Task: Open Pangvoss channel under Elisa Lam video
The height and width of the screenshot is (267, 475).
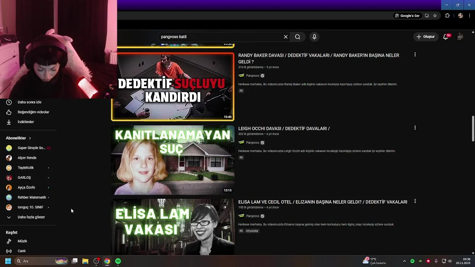Action: click(x=253, y=216)
